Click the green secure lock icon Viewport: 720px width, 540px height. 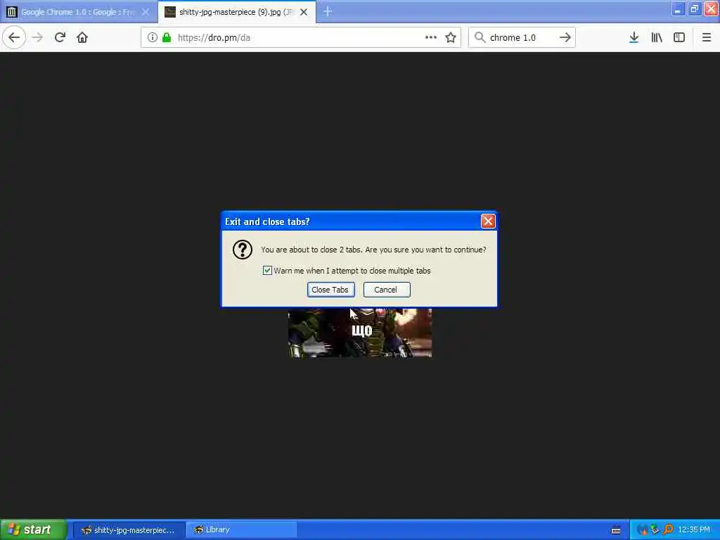click(x=167, y=37)
